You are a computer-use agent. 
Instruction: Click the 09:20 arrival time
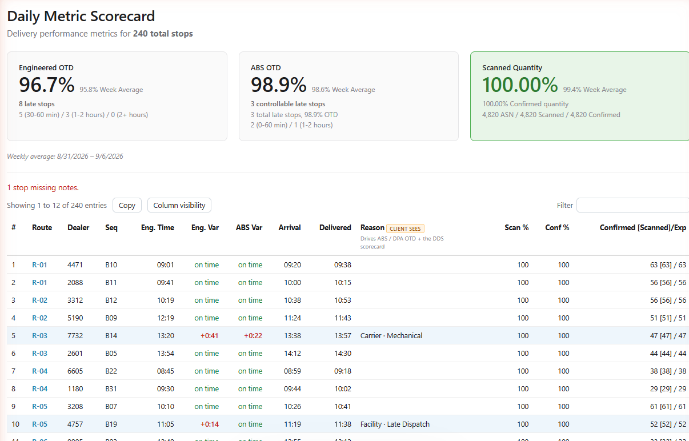point(293,264)
